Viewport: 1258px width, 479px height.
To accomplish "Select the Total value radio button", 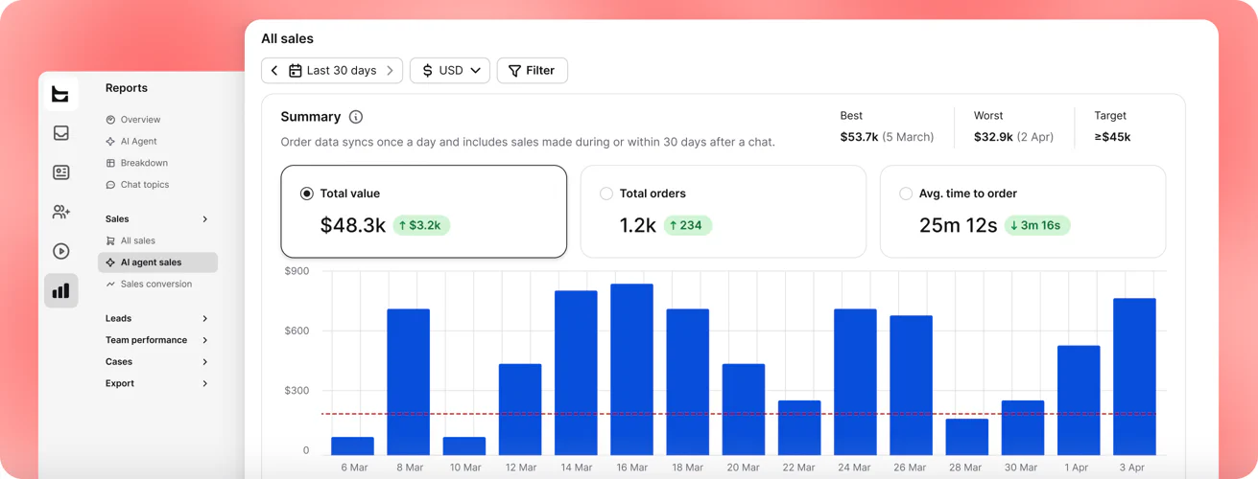I will click(307, 194).
